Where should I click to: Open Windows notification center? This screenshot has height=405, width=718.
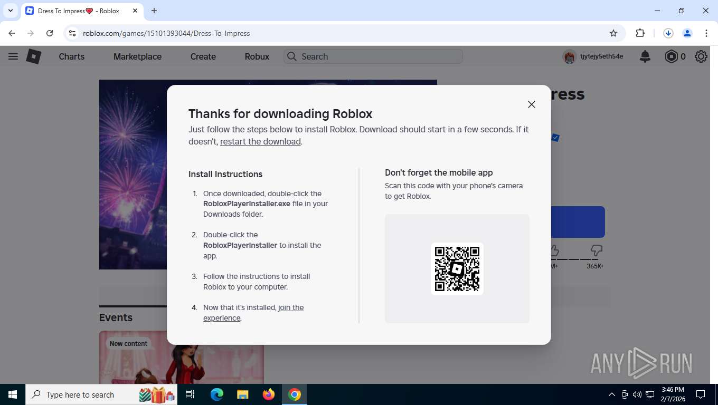(x=701, y=394)
